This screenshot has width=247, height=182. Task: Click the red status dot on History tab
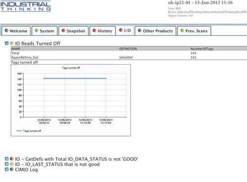94,31
